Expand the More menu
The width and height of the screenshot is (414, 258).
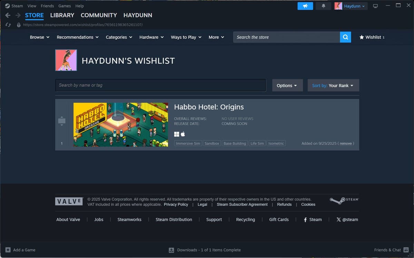pos(216,37)
